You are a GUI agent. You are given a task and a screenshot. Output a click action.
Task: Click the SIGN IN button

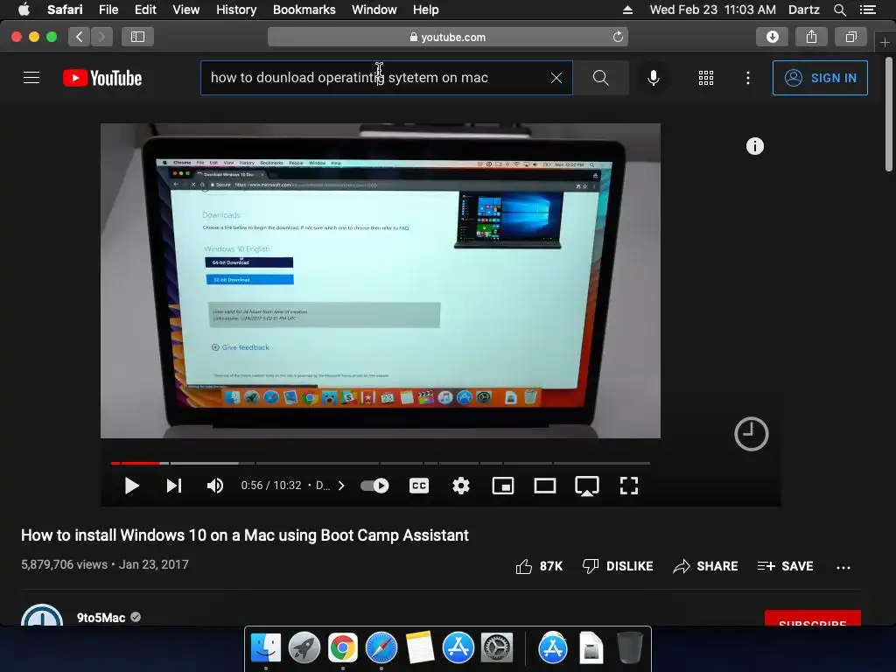click(820, 78)
